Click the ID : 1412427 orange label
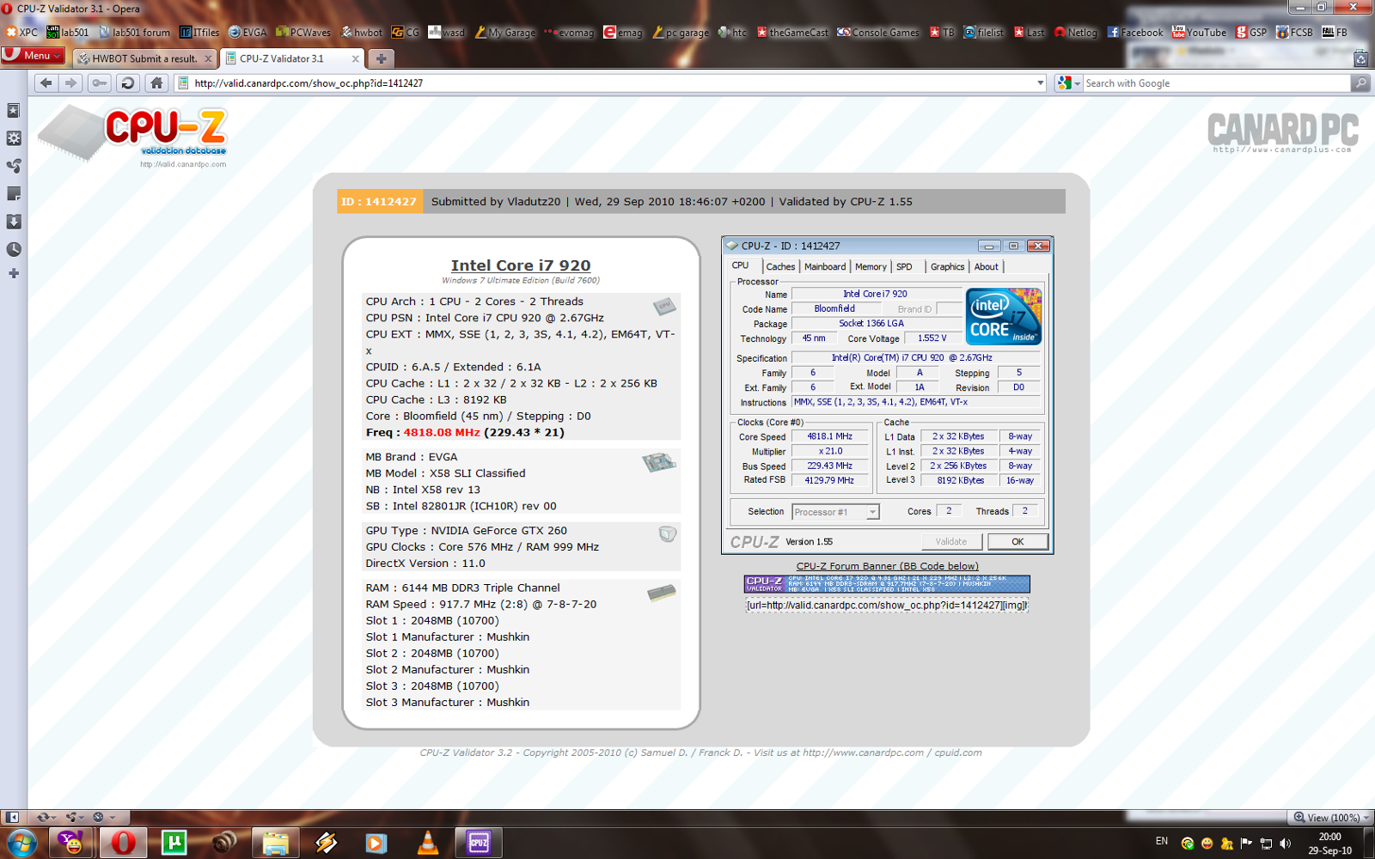The height and width of the screenshot is (859, 1375). [379, 202]
